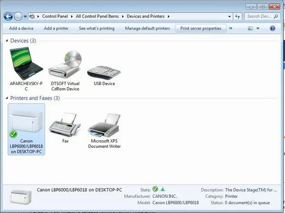Image resolution: width=285 pixels, height=213 pixels.
Task: Open Manage default printers
Action: click(147, 29)
